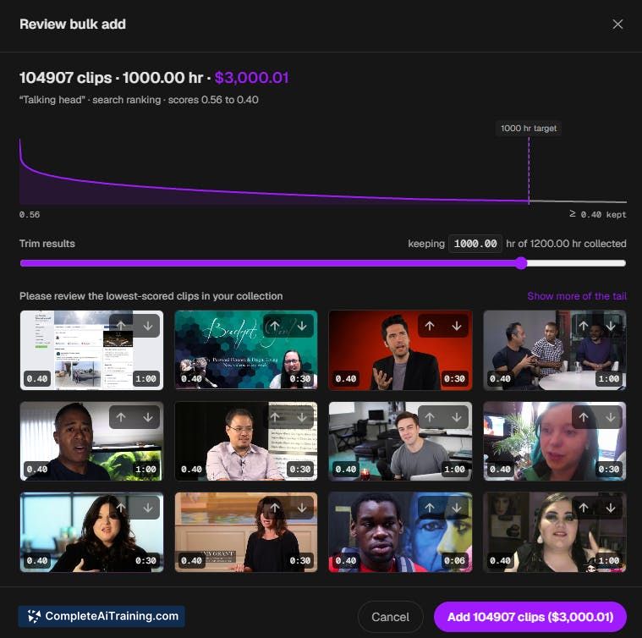The width and height of the screenshot is (642, 638).
Task: Click the 0:06 duration badge
Action: pyautogui.click(x=454, y=560)
